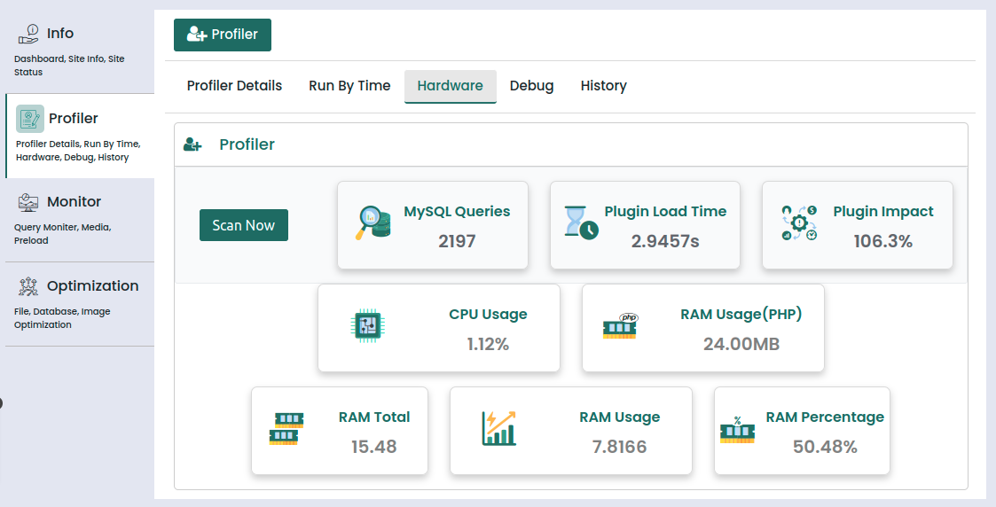Screen dimensions: 996x507
Task: Click the RAM Usage chart arrow icon
Action: [499, 428]
